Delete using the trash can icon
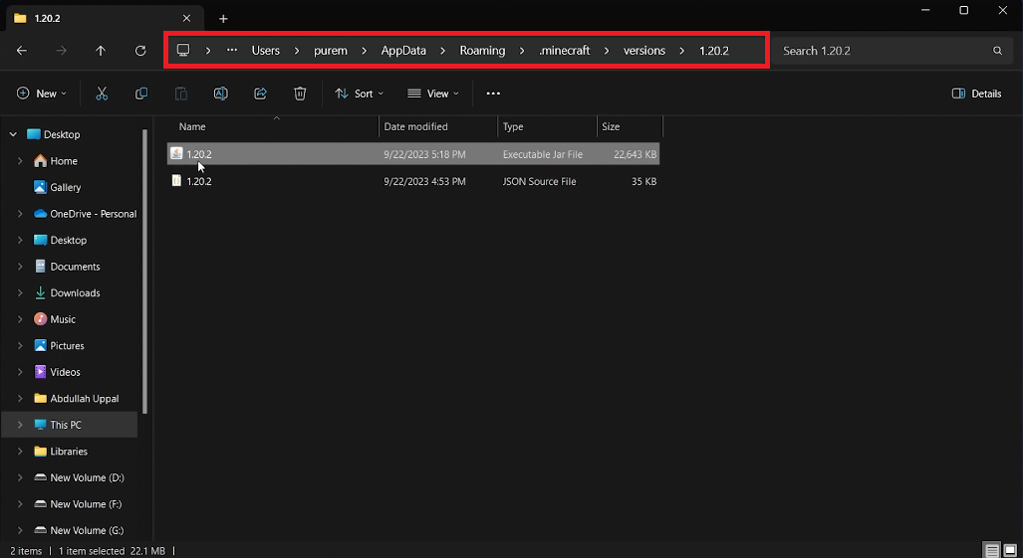 (300, 93)
